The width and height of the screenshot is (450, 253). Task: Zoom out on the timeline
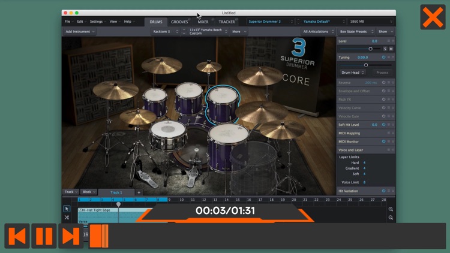[x=391, y=218]
